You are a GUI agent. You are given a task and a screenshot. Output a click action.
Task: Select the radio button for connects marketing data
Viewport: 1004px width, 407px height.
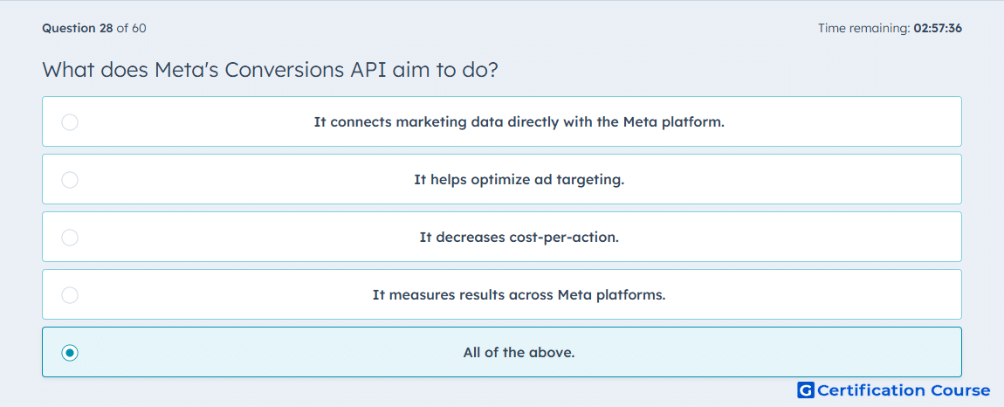70,121
